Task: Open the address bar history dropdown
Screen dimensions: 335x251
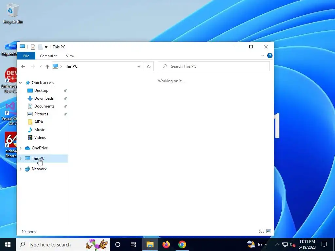Action: (139, 66)
